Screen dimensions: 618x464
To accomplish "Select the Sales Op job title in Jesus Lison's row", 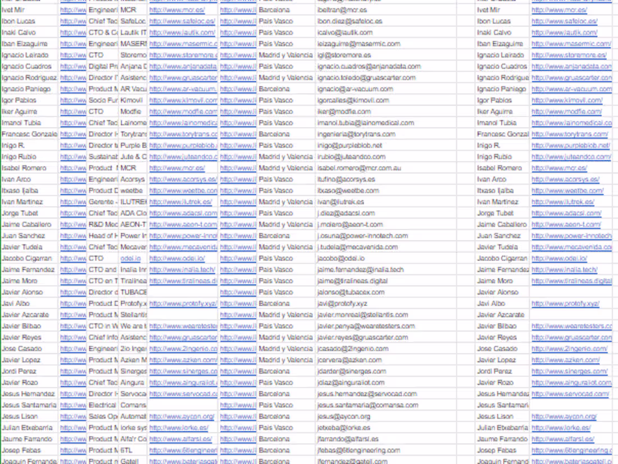I will (x=103, y=417).
